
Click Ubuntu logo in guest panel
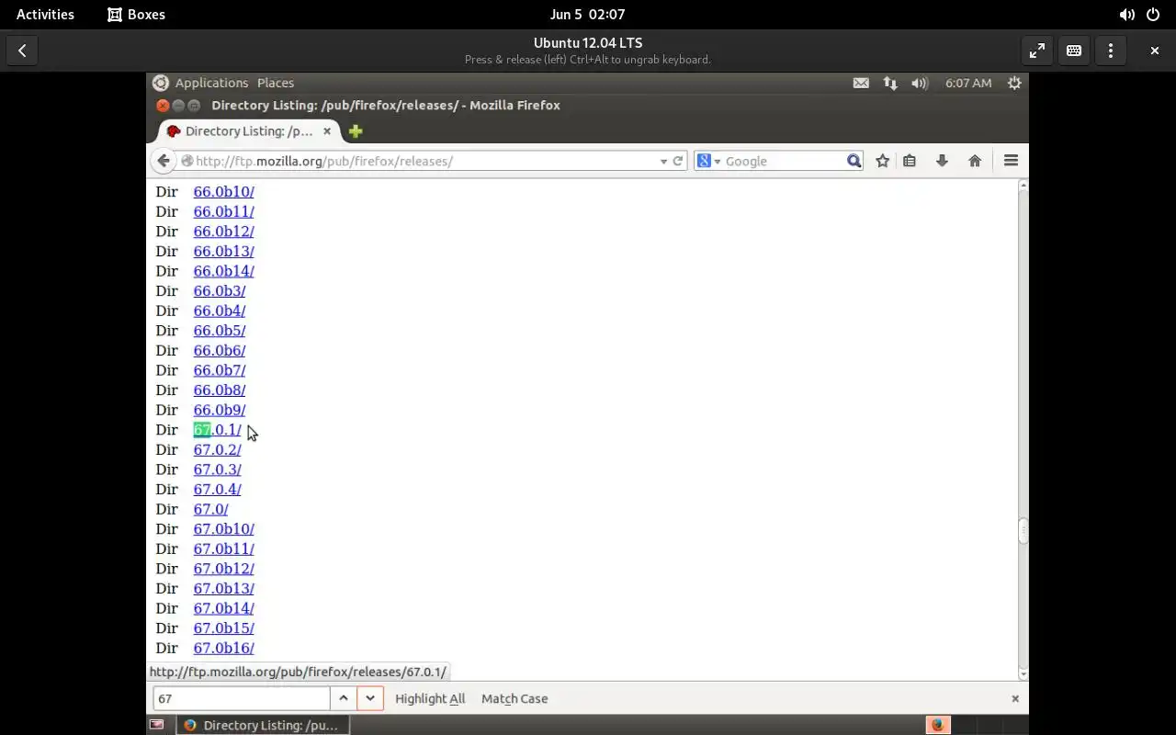point(161,83)
